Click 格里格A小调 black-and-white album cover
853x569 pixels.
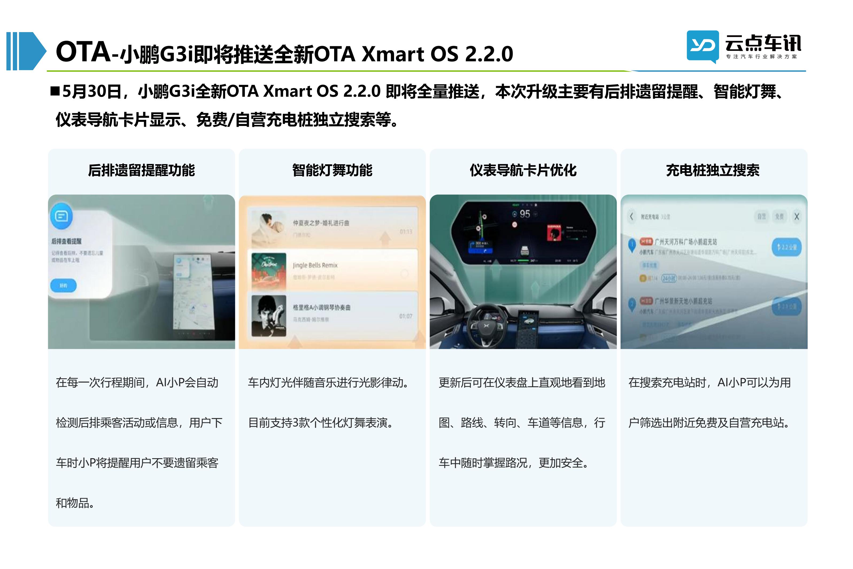point(269,316)
